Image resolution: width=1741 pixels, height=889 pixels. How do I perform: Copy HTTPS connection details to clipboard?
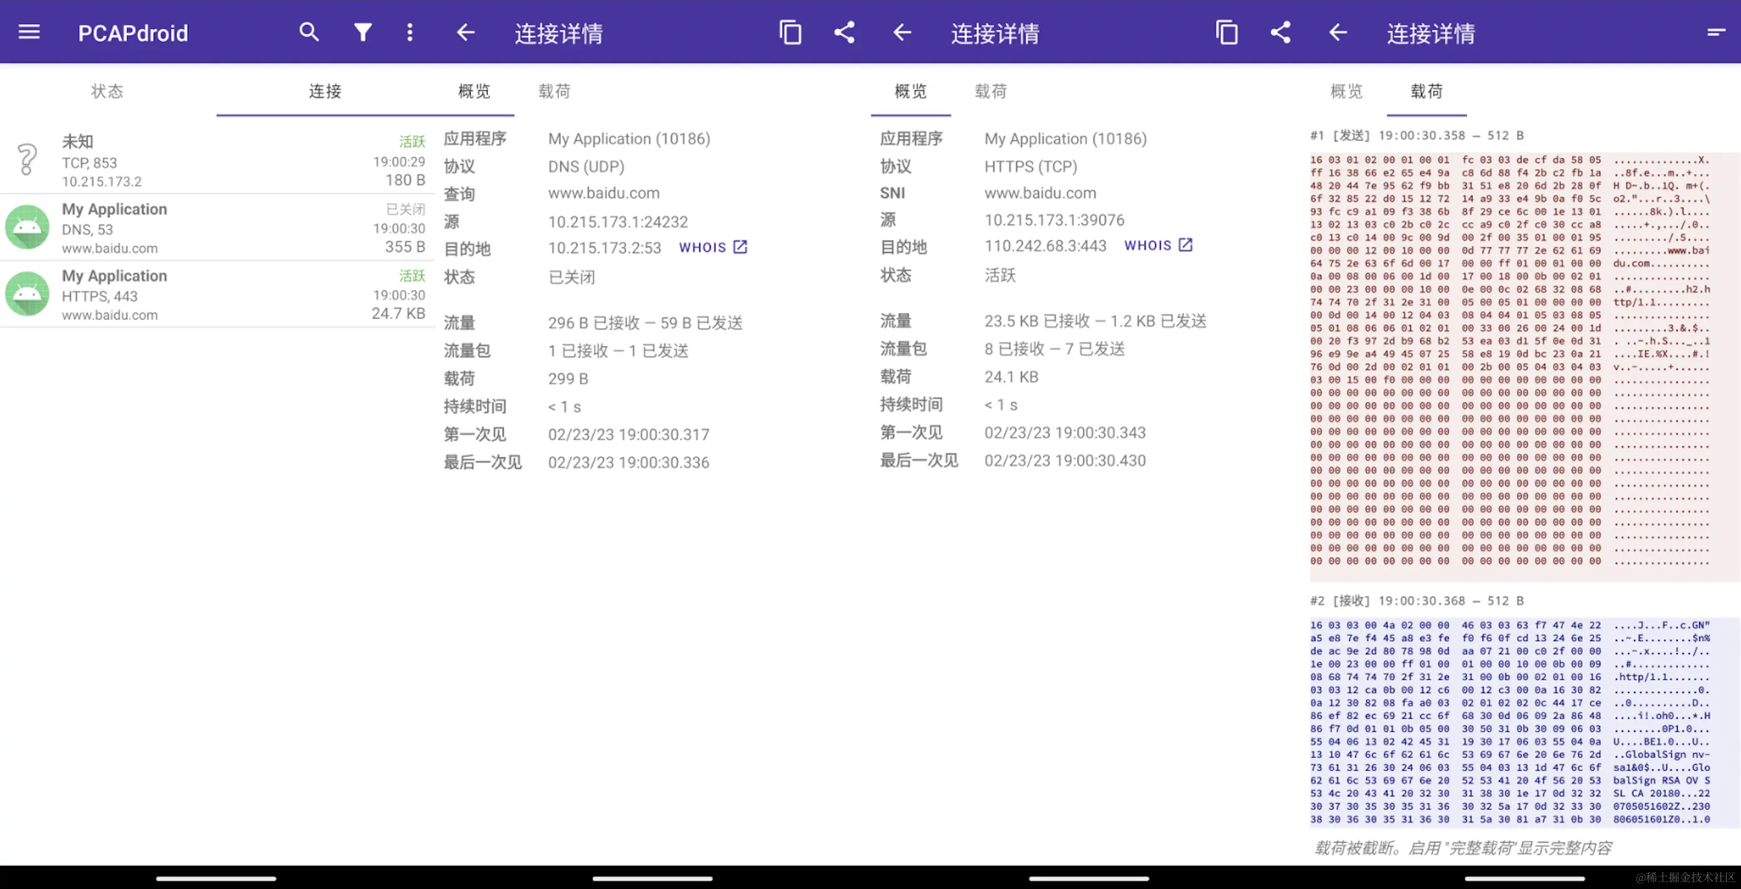pyautogui.click(x=1226, y=33)
